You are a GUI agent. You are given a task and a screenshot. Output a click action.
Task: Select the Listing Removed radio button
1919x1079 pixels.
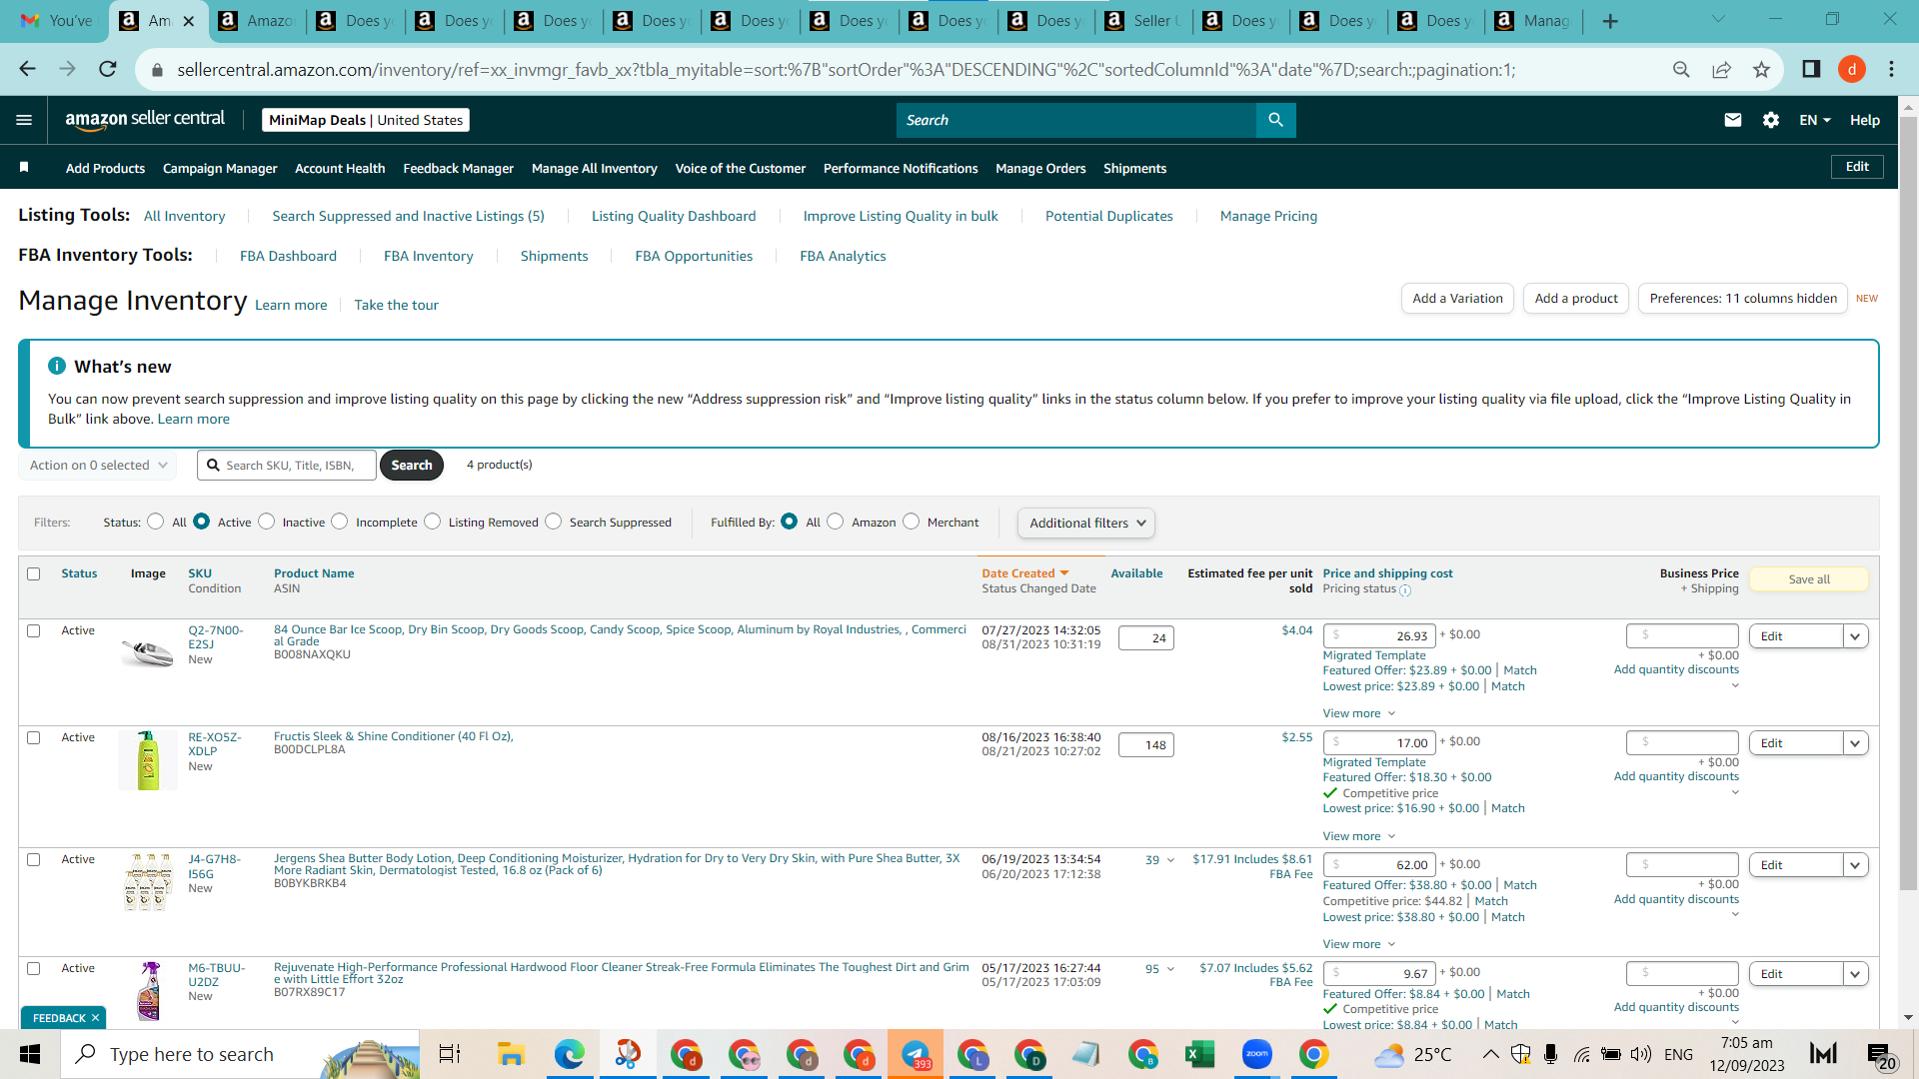pyautogui.click(x=432, y=522)
